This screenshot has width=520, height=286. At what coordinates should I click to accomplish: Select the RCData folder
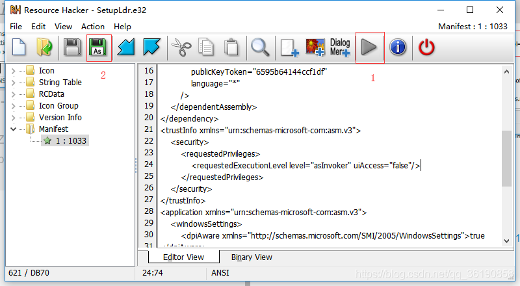point(51,94)
